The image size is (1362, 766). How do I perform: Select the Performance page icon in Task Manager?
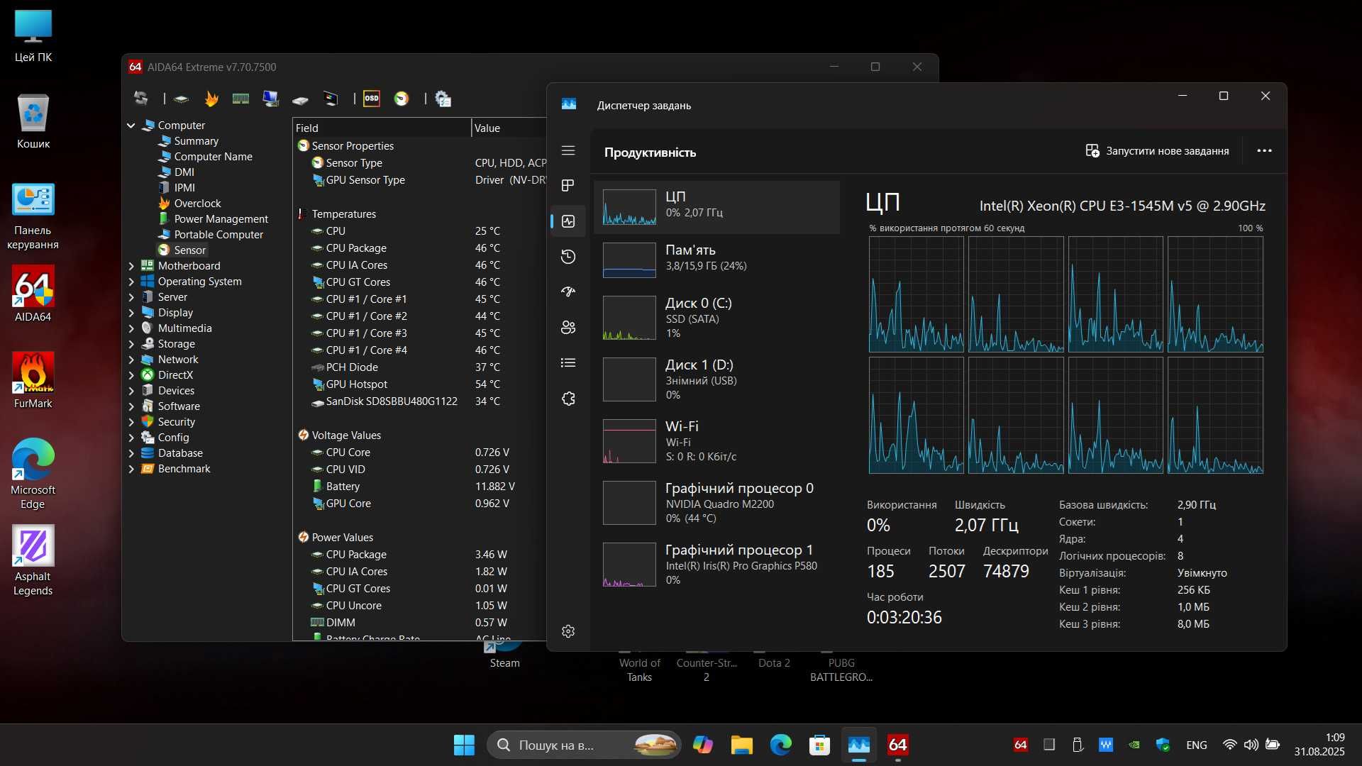[x=568, y=221]
